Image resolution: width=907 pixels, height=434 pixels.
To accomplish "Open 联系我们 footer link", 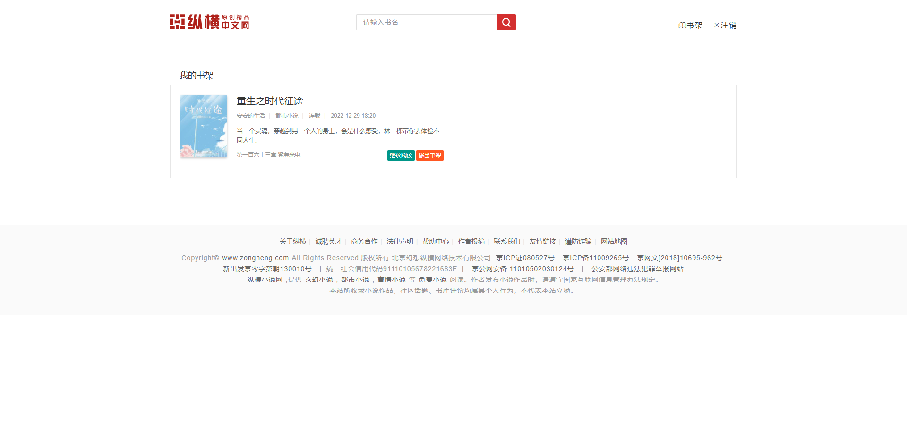I will 507,241.
